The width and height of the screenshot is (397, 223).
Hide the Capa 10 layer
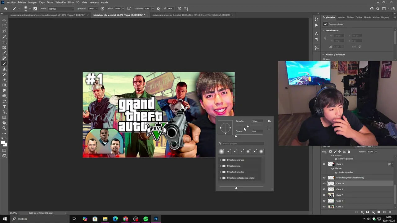(324, 183)
